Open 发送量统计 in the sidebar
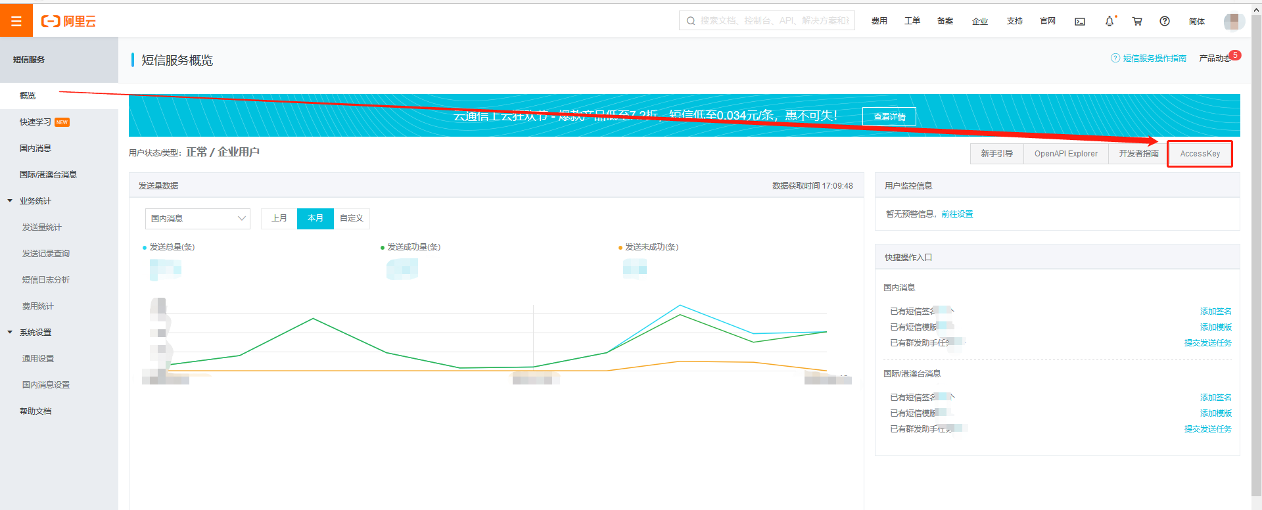This screenshot has height=510, width=1262. click(41, 227)
